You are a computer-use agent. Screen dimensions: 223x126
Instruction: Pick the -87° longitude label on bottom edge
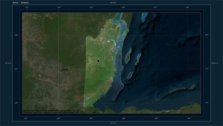(x=156, y=118)
